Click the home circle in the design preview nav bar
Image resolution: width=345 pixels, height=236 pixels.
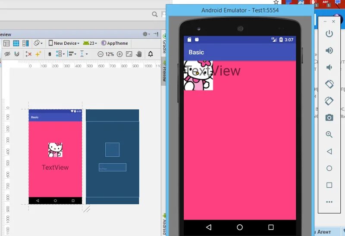point(55,201)
